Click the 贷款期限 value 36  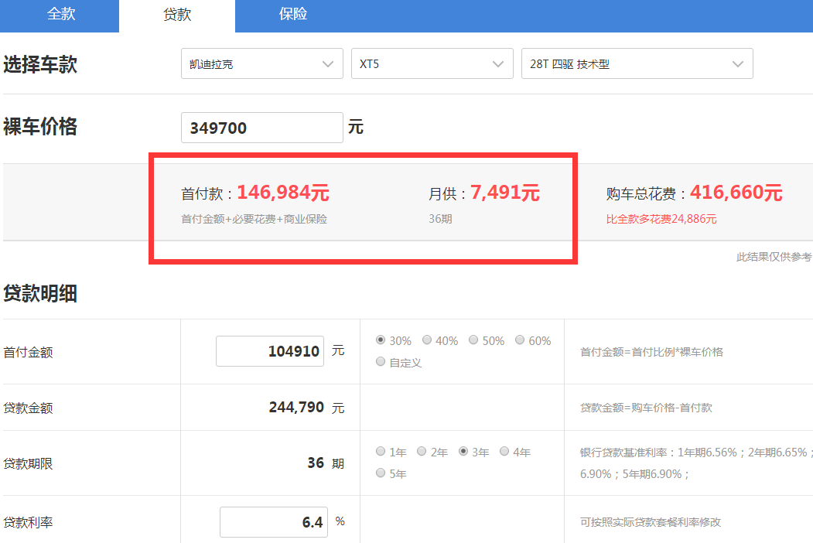pyautogui.click(x=316, y=463)
